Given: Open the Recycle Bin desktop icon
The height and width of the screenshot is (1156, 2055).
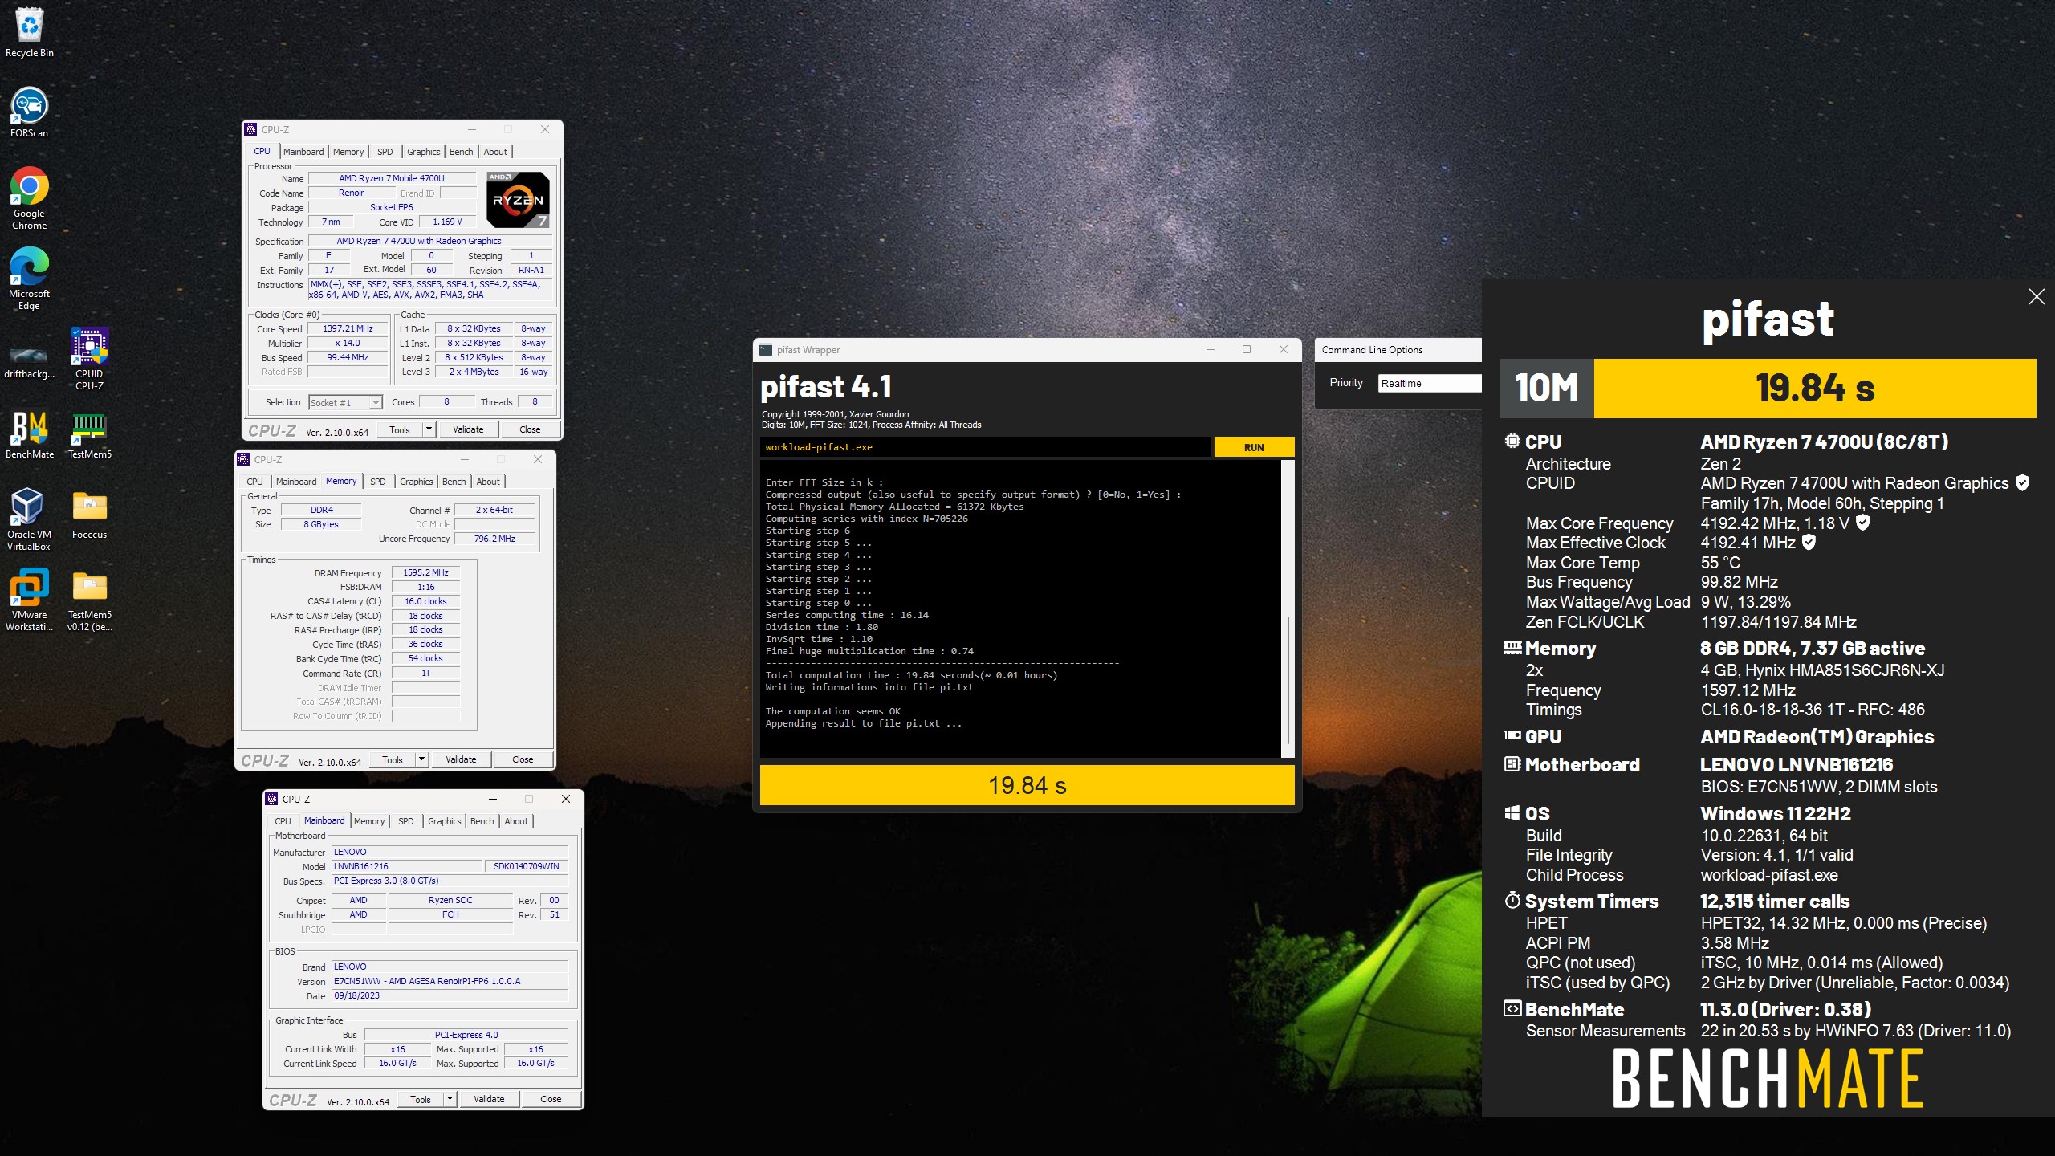Looking at the screenshot, I should 30,32.
